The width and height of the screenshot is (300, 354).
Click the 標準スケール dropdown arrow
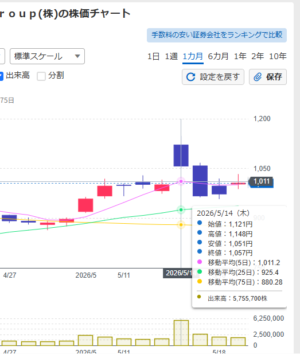[x=77, y=56]
